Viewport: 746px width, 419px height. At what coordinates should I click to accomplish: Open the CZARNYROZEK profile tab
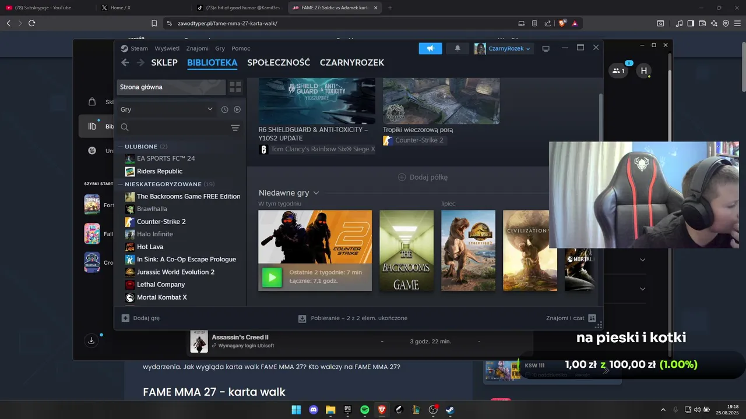(x=352, y=62)
